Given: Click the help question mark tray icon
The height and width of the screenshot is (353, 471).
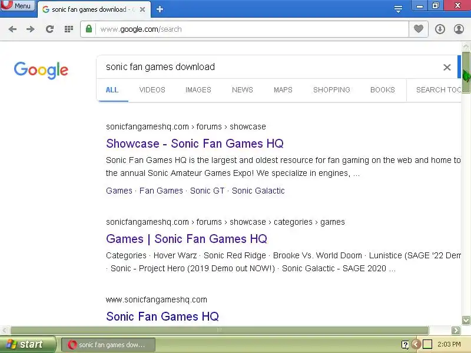Looking at the screenshot, I should pyautogui.click(x=405, y=345).
